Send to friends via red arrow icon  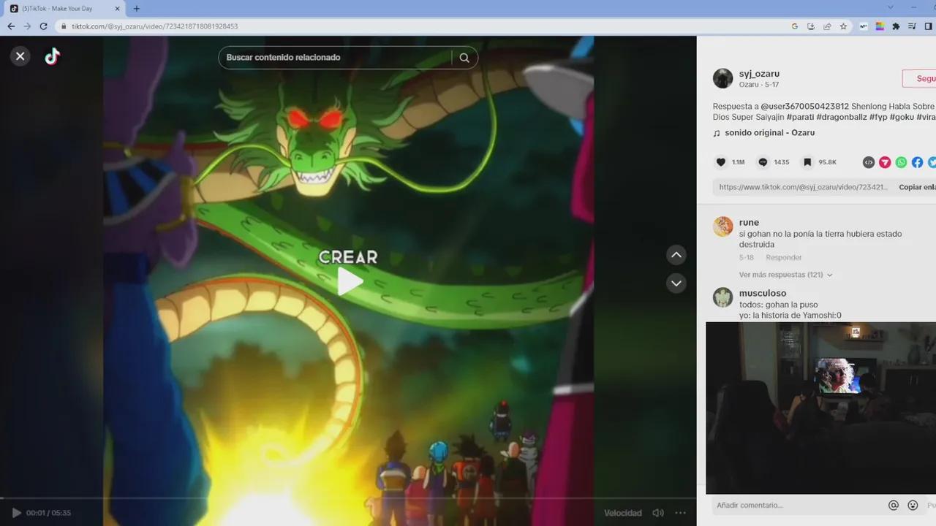(x=885, y=162)
